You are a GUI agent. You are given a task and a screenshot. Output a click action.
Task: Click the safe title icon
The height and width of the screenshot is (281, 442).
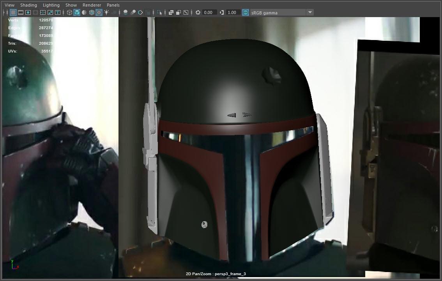point(57,12)
